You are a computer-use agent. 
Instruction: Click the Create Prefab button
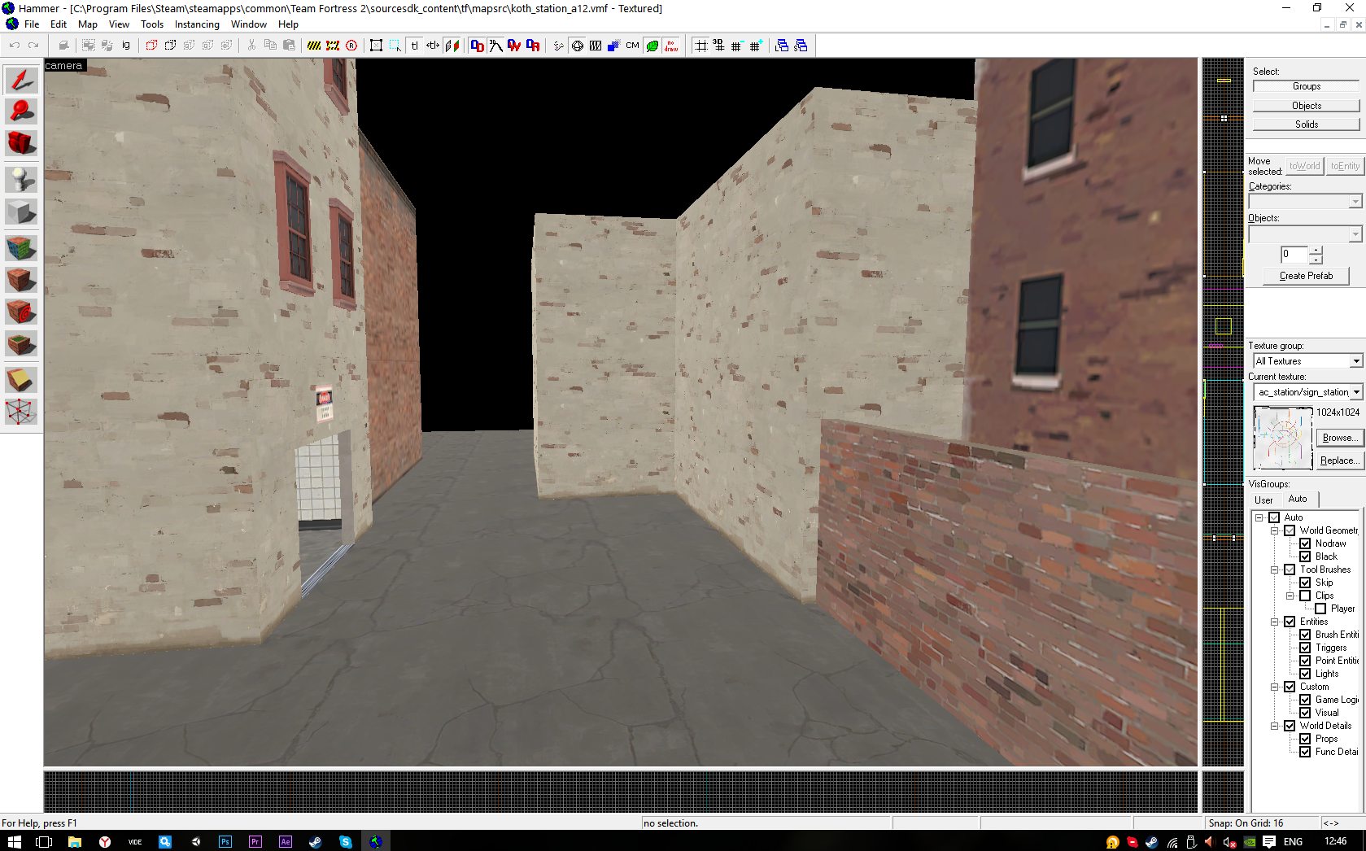coord(1306,276)
